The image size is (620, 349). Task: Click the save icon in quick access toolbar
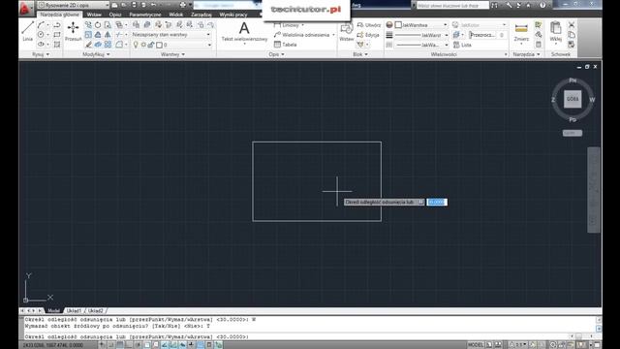click(x=134, y=5)
